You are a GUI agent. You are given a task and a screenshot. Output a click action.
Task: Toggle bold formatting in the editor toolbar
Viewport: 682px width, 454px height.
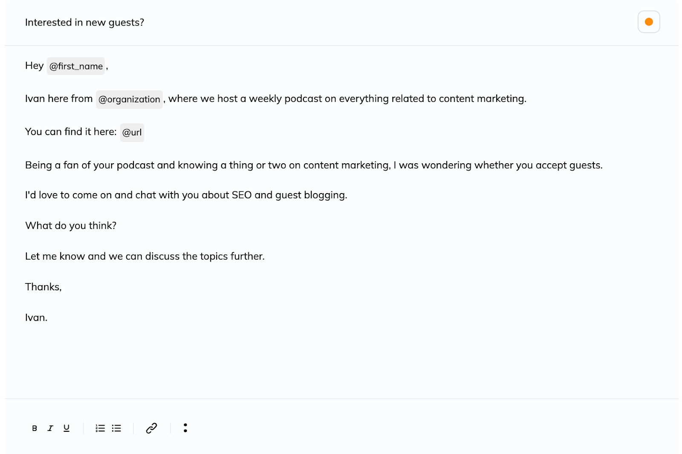coord(35,428)
